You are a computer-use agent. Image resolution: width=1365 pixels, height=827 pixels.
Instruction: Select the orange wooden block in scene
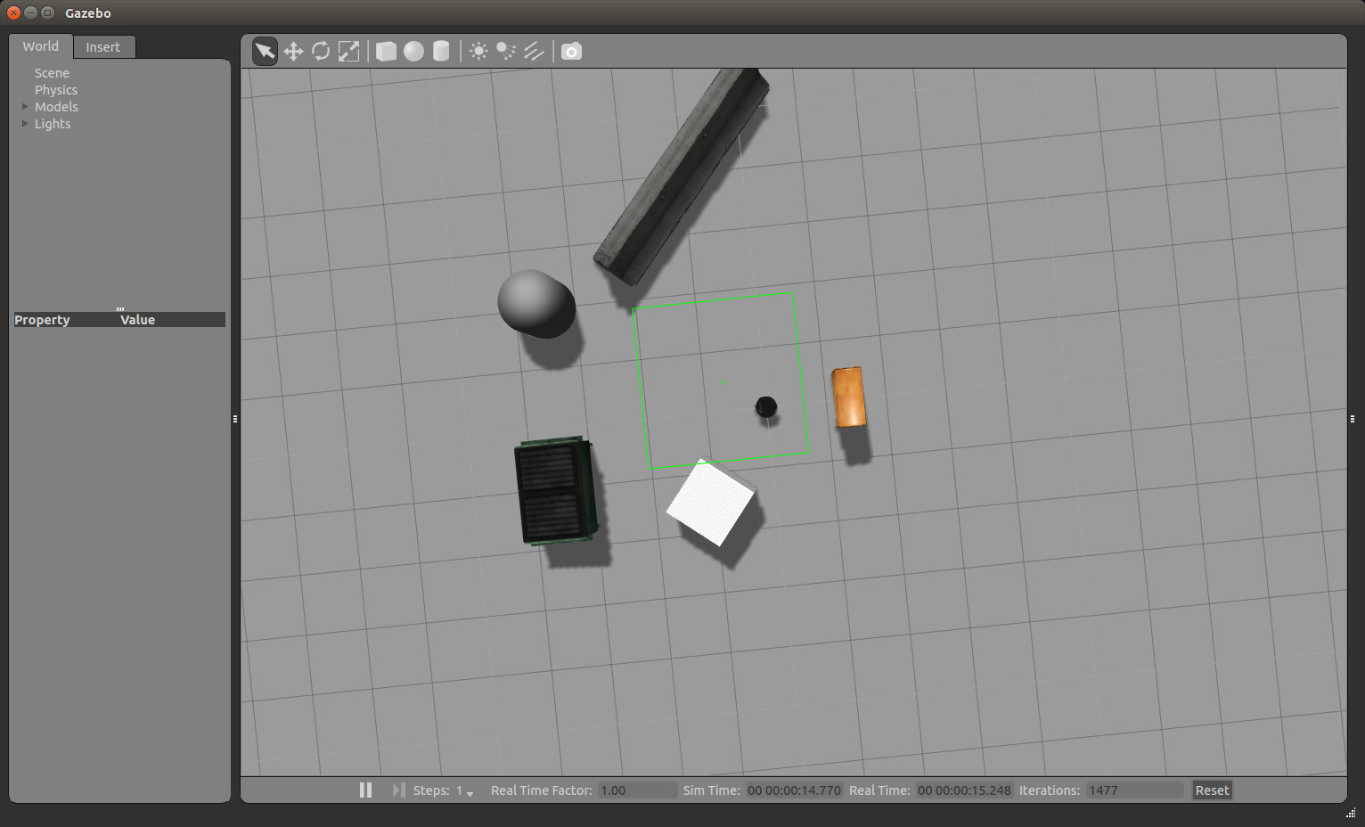coord(848,397)
